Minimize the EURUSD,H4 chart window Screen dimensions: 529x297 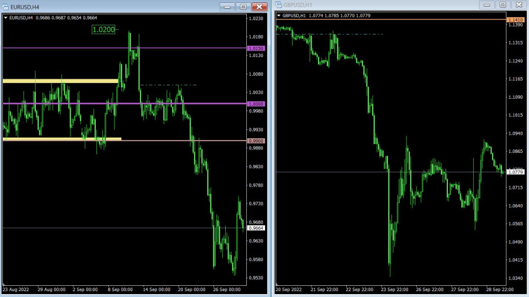pos(227,6)
